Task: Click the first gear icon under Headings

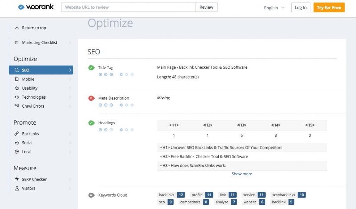Action: pos(121,129)
